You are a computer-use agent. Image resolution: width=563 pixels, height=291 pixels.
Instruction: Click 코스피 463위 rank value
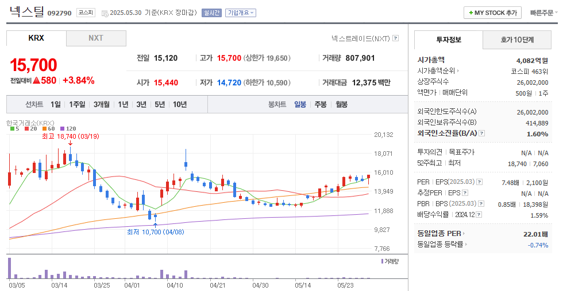(x=530, y=71)
